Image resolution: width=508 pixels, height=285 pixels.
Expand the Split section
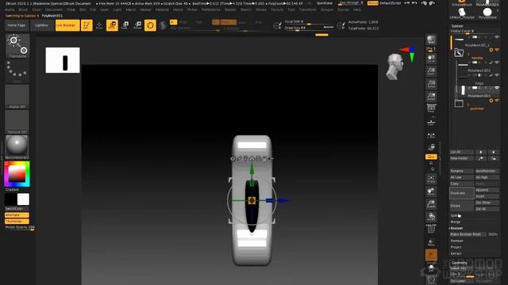click(x=454, y=215)
